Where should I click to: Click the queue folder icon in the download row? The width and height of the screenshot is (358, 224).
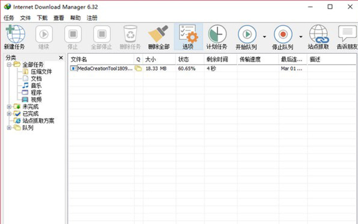[138, 68]
